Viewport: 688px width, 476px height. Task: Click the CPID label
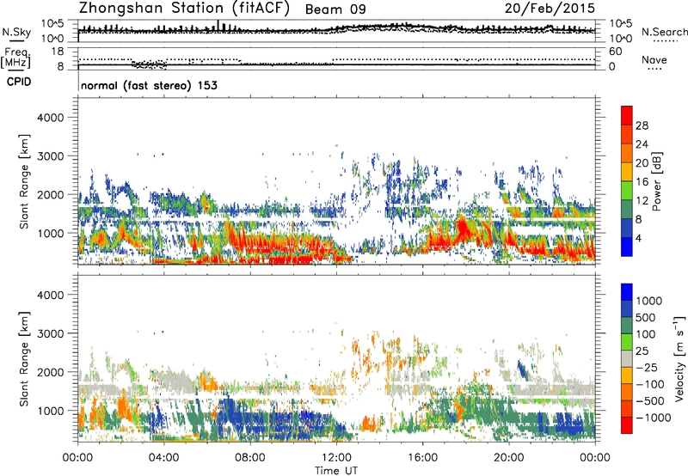[x=19, y=82]
